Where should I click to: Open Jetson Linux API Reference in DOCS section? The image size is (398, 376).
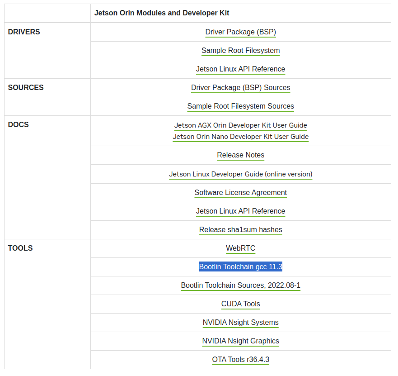(240, 211)
